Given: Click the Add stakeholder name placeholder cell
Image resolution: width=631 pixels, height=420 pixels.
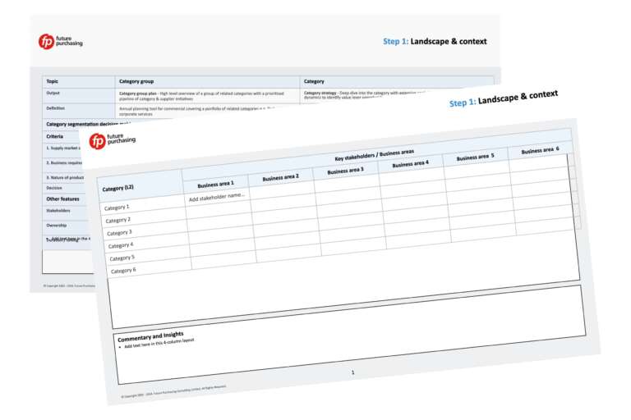Looking at the screenshot, I should 217,198.
